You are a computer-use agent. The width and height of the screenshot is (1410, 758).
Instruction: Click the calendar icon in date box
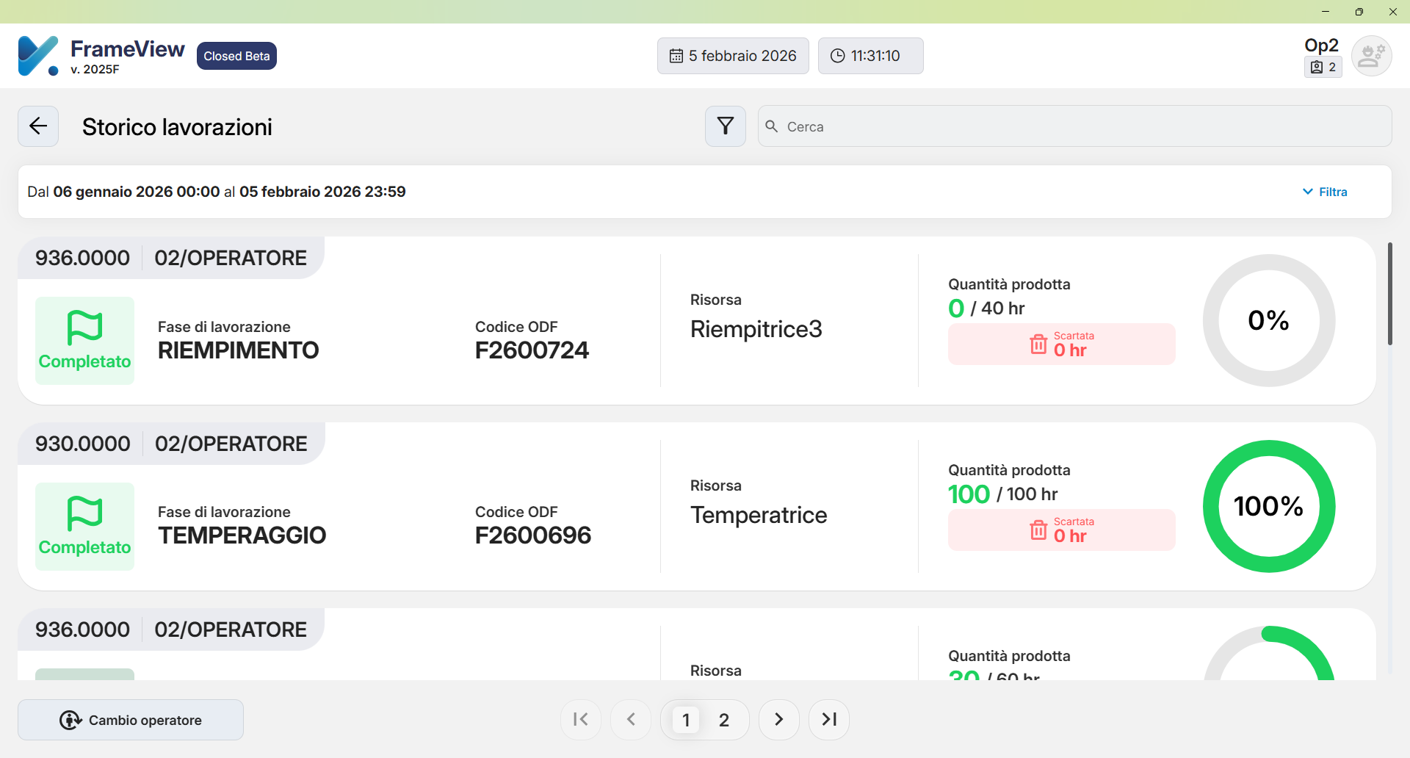676,56
